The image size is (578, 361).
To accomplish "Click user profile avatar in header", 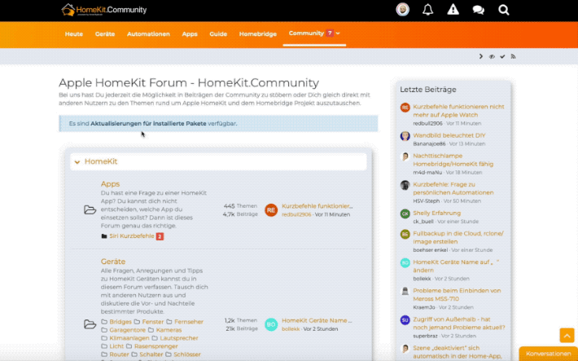I will point(402,10).
